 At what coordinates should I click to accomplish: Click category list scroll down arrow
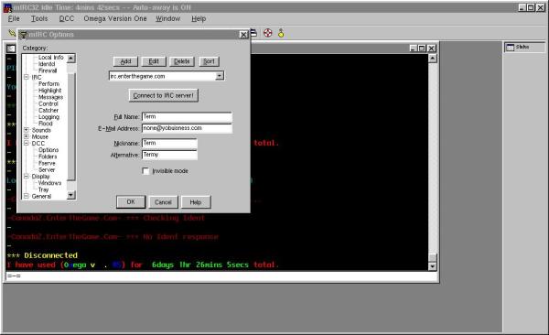(x=71, y=195)
